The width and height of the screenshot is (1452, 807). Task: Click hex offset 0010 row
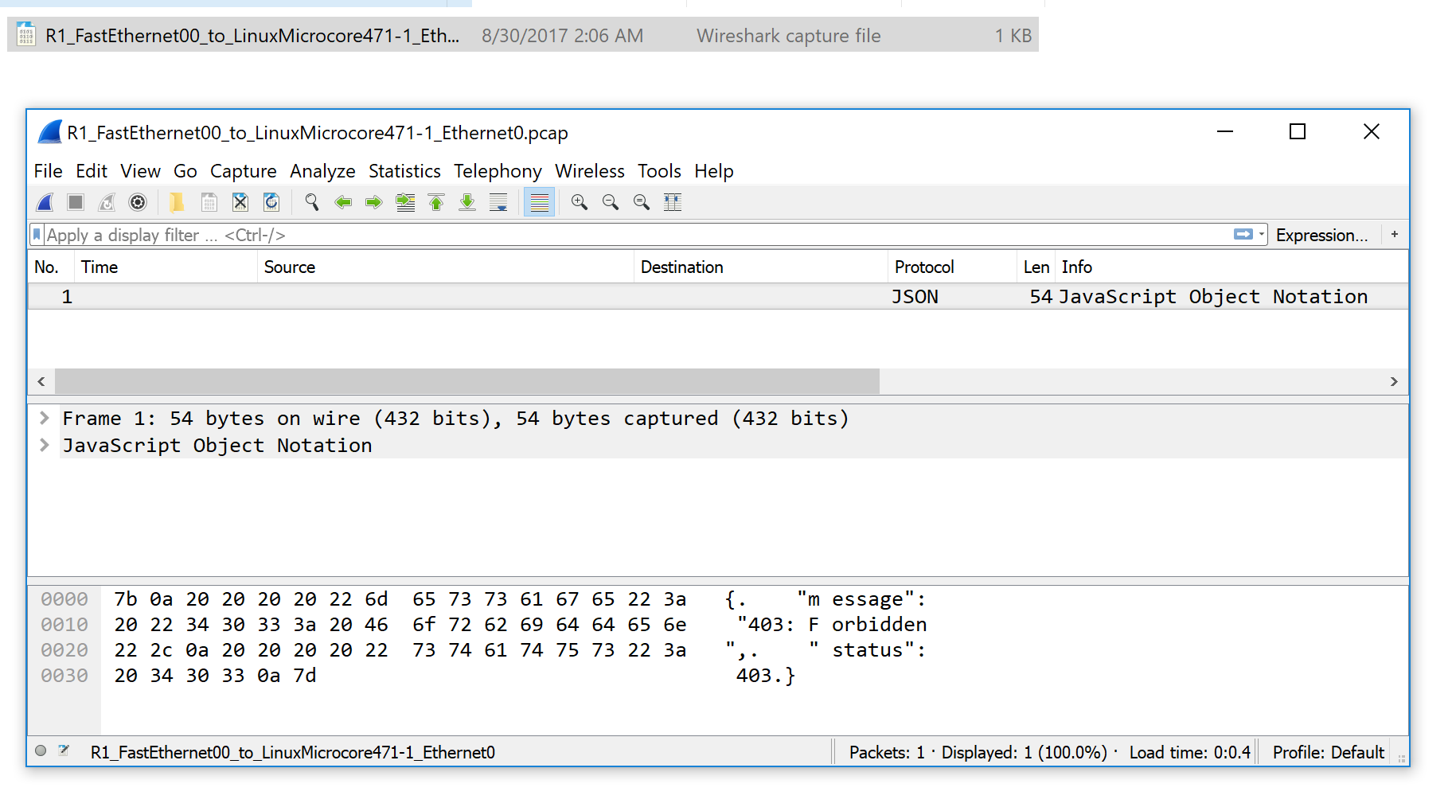(64, 625)
